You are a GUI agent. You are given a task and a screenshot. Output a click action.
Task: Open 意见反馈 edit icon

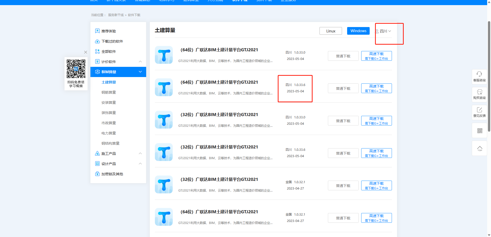479,110
